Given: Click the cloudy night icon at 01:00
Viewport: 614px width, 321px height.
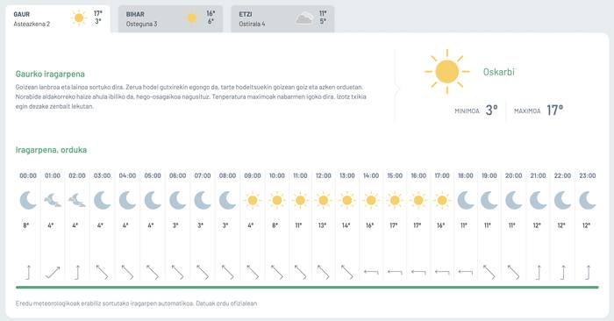Looking at the screenshot, I should [53, 200].
